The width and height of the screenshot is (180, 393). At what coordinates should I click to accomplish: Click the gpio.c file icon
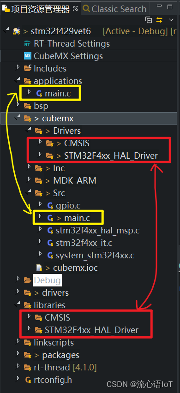(50, 206)
